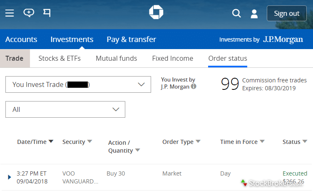Click the 'Executed' status text
The image size is (313, 193).
point(295,173)
